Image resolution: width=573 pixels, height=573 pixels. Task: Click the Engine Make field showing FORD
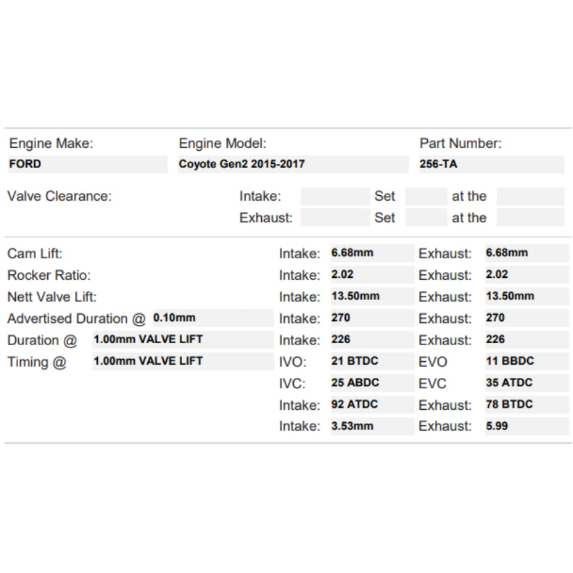pos(87,165)
